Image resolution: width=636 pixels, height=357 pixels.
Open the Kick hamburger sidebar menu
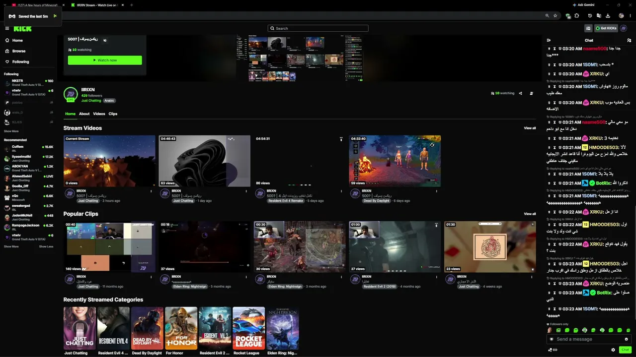[7, 28]
